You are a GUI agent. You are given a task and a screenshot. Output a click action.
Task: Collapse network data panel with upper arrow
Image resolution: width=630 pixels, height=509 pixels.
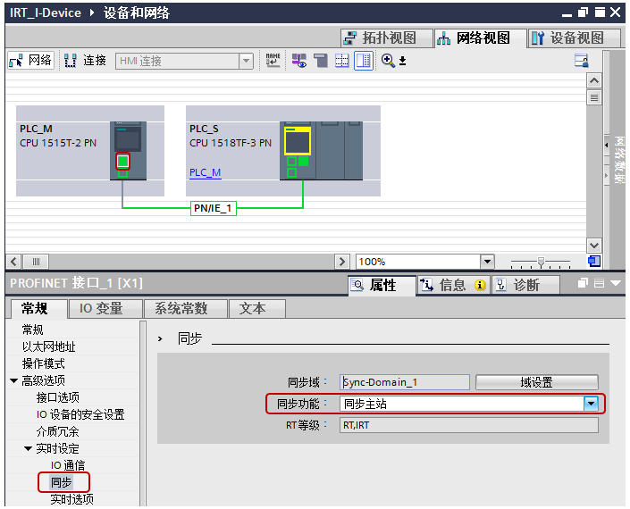(606, 145)
